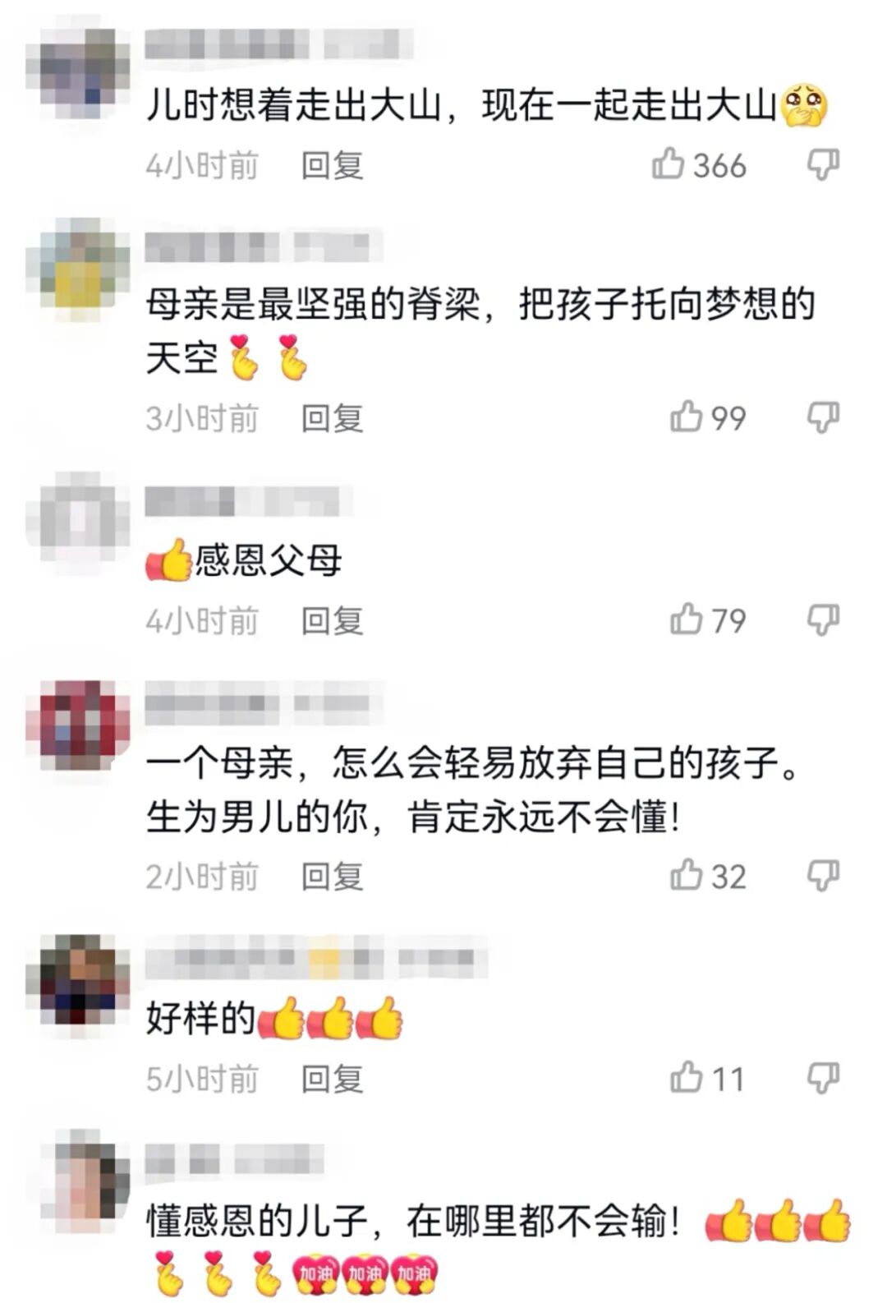Image resolution: width=887 pixels, height=1303 pixels.
Task: Reply to the 一个母亲 comment
Action: (332, 877)
